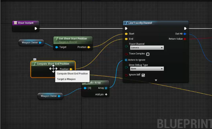The height and width of the screenshot is (129, 212).
Task: Click the Ignore Self boolean pin
Action: [x=126, y=75]
